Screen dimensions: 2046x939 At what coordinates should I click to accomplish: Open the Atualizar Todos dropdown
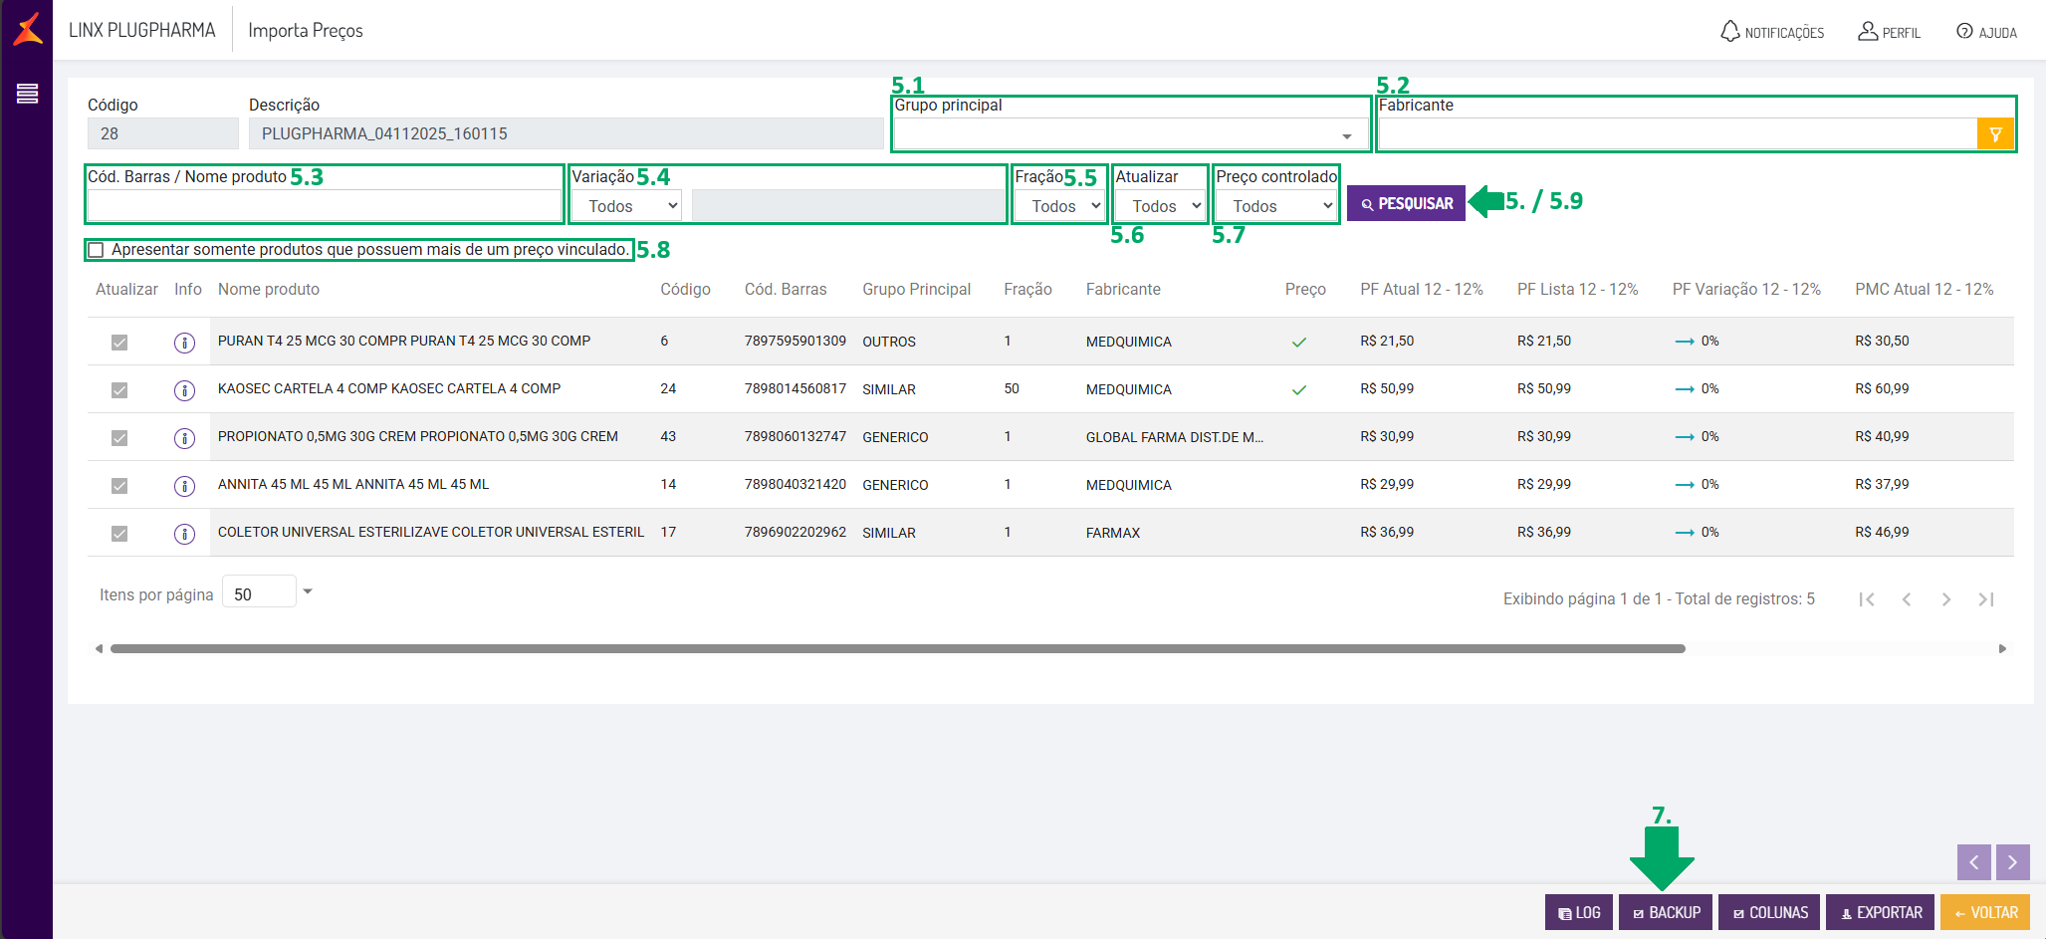pos(1160,206)
